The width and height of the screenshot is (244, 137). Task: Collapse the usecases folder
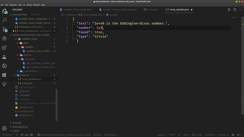click(19, 59)
